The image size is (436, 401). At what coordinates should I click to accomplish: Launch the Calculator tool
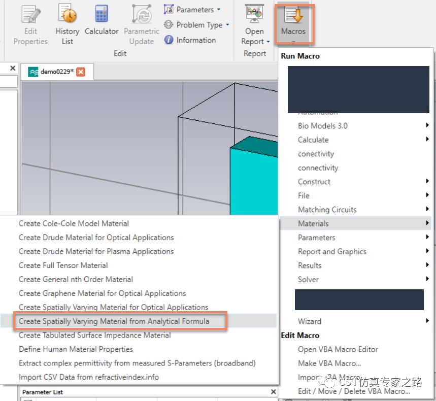(102, 20)
